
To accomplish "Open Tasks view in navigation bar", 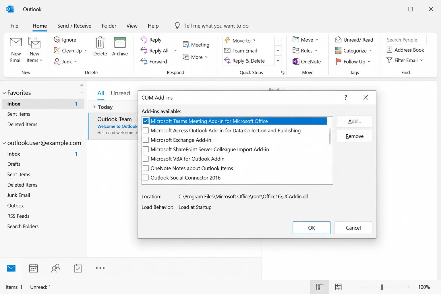I will [x=78, y=268].
